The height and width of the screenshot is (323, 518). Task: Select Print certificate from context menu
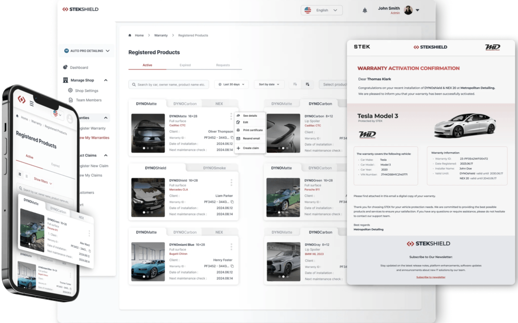(252, 130)
